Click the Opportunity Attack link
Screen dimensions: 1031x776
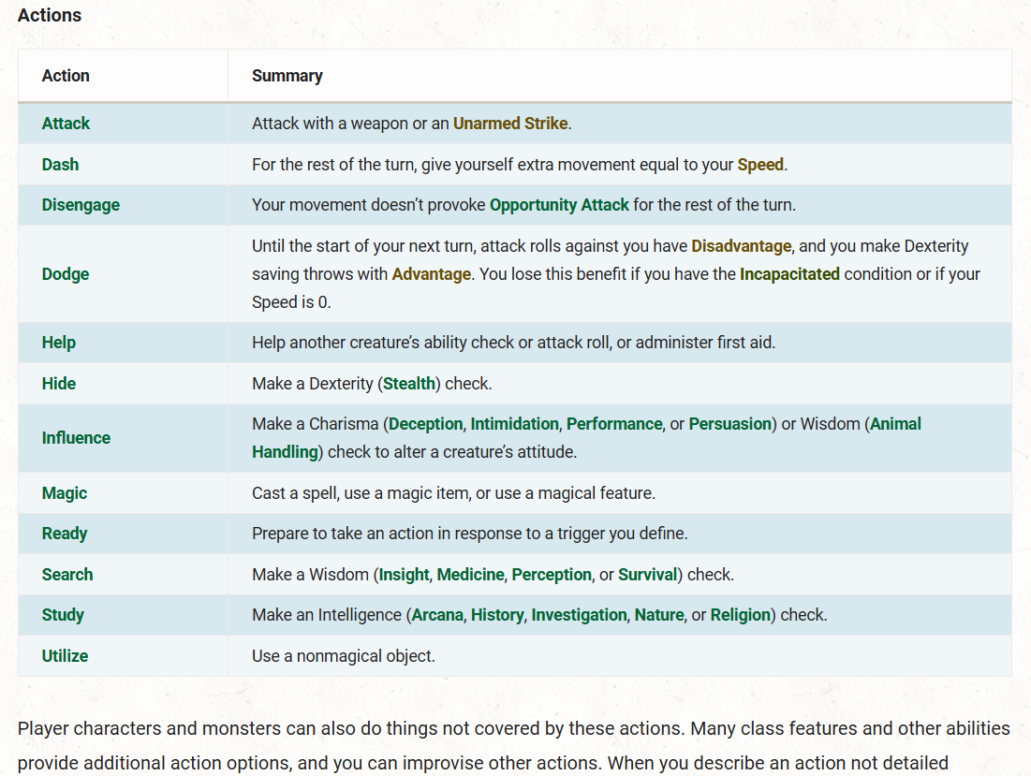click(x=559, y=205)
